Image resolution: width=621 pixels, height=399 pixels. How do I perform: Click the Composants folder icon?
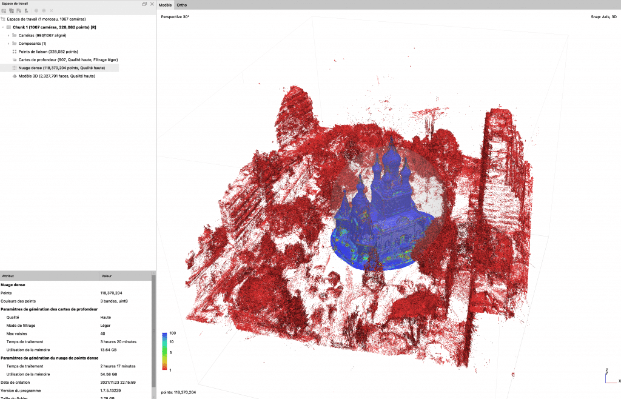(x=15, y=44)
